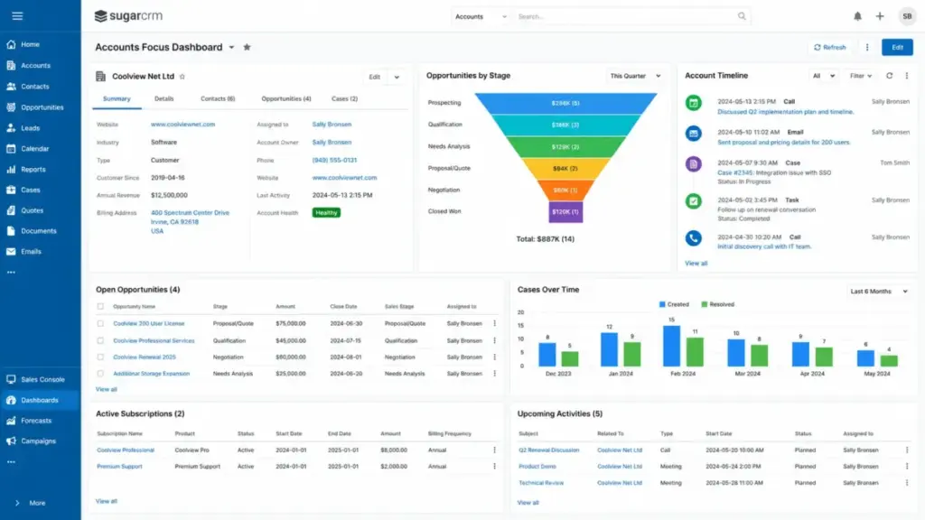This screenshot has width=925, height=520.
Task: Open Forecasts in the sidebar
Action: coord(36,421)
